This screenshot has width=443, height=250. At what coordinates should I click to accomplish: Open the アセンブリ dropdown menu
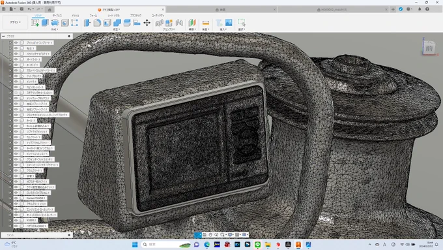click(x=169, y=29)
